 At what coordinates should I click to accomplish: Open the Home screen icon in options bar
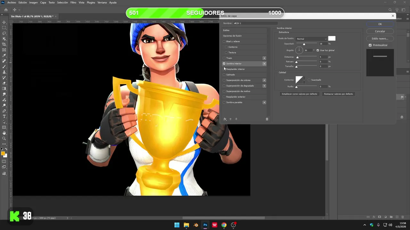pyautogui.click(x=6, y=10)
